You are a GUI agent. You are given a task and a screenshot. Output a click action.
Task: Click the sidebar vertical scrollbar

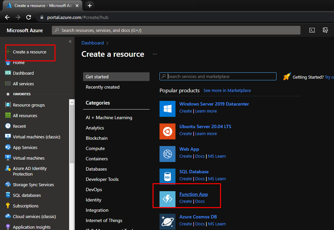click(72, 133)
